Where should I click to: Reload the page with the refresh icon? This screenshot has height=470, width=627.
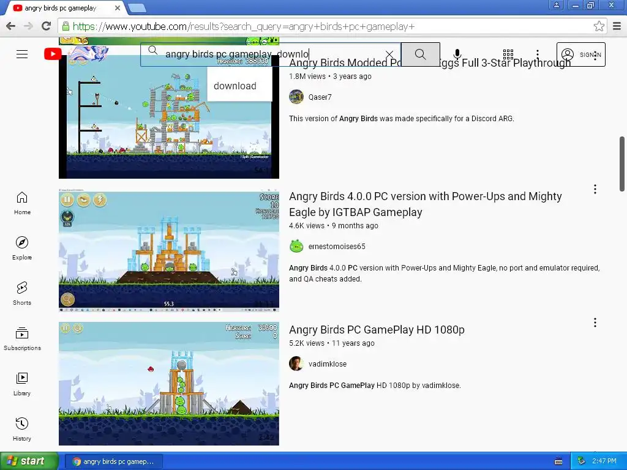(x=46, y=26)
